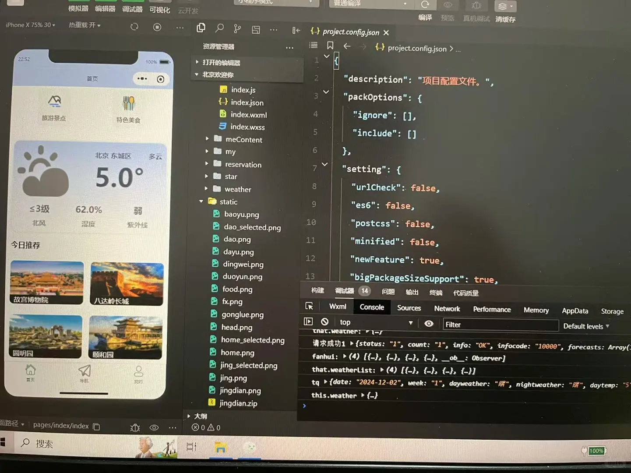Toggle the 编辑器 editor panel
This screenshot has height=473, width=631.
(x=105, y=9)
